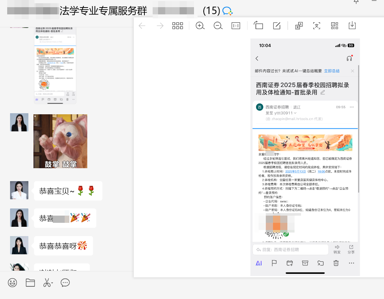Click the 恭喜宝贝 message bubble
The height and width of the screenshot is (299, 384).
pyautogui.click(x=68, y=191)
